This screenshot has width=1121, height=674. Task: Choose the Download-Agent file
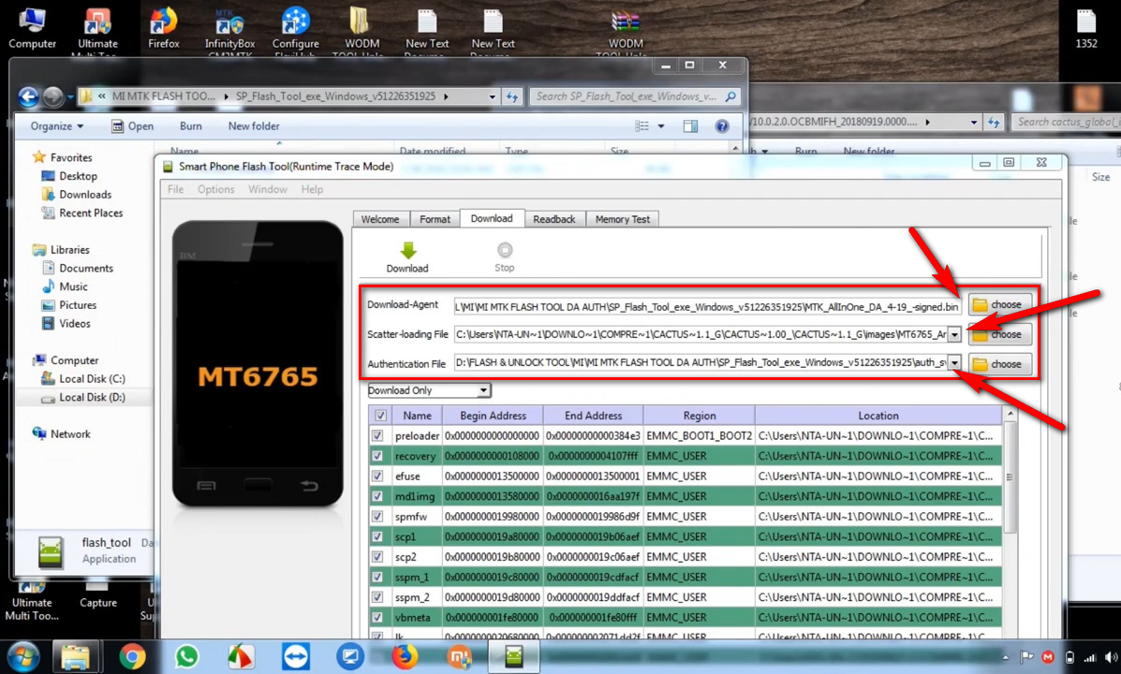click(999, 305)
